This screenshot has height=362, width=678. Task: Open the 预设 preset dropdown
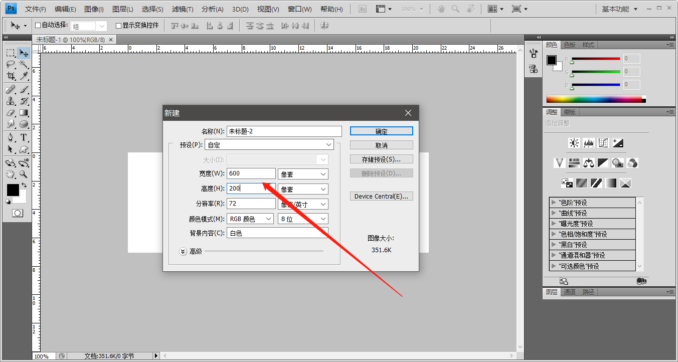point(269,145)
